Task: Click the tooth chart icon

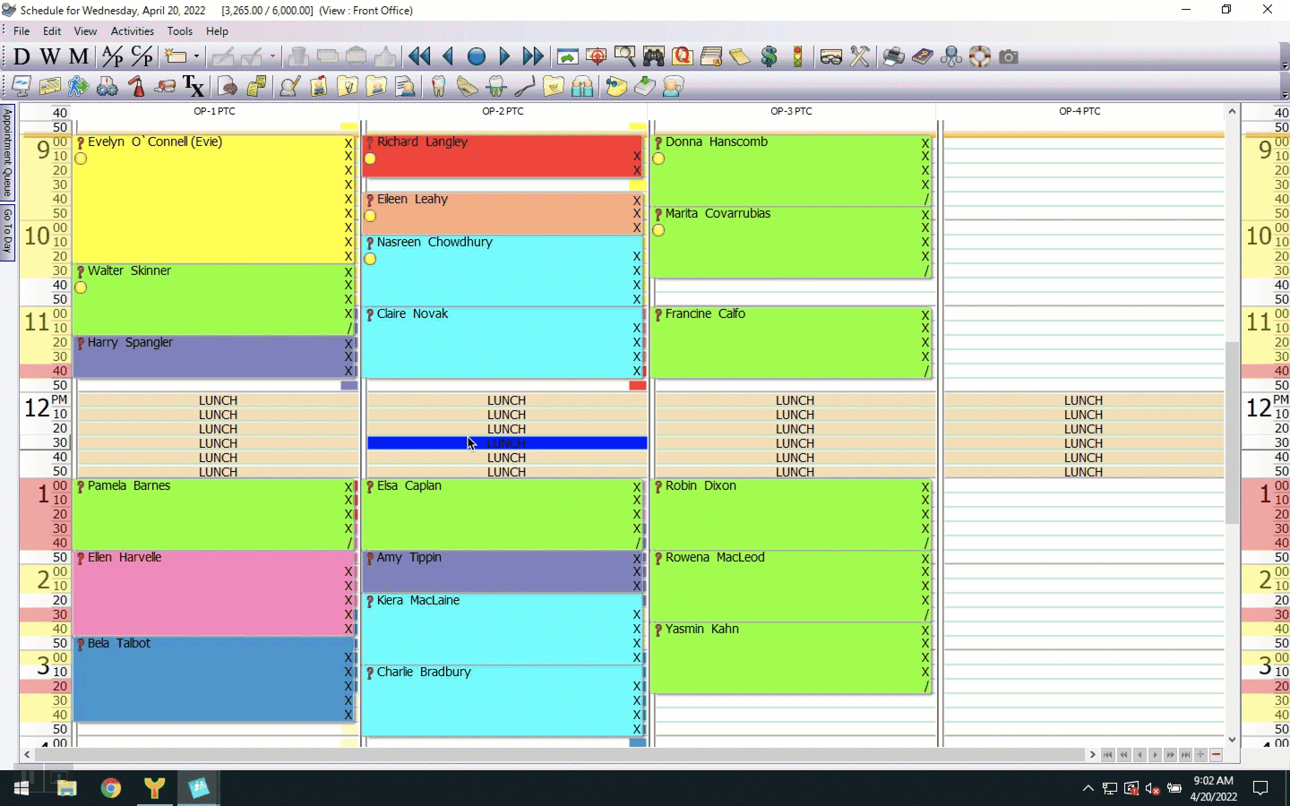Action: (438, 86)
